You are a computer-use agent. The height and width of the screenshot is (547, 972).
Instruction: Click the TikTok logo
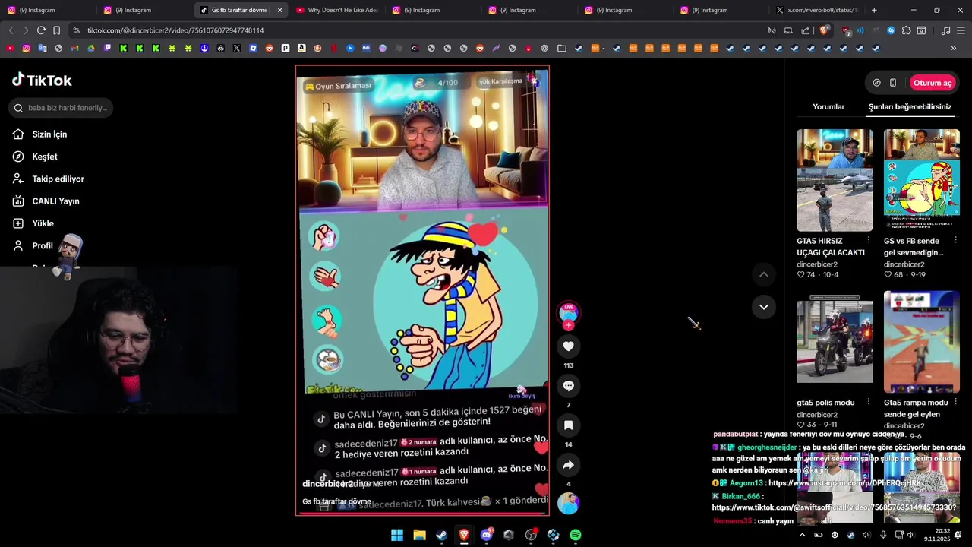coord(42,81)
